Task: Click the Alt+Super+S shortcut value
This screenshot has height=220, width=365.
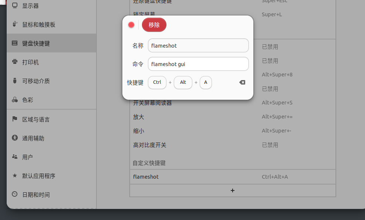Action: [x=277, y=103]
